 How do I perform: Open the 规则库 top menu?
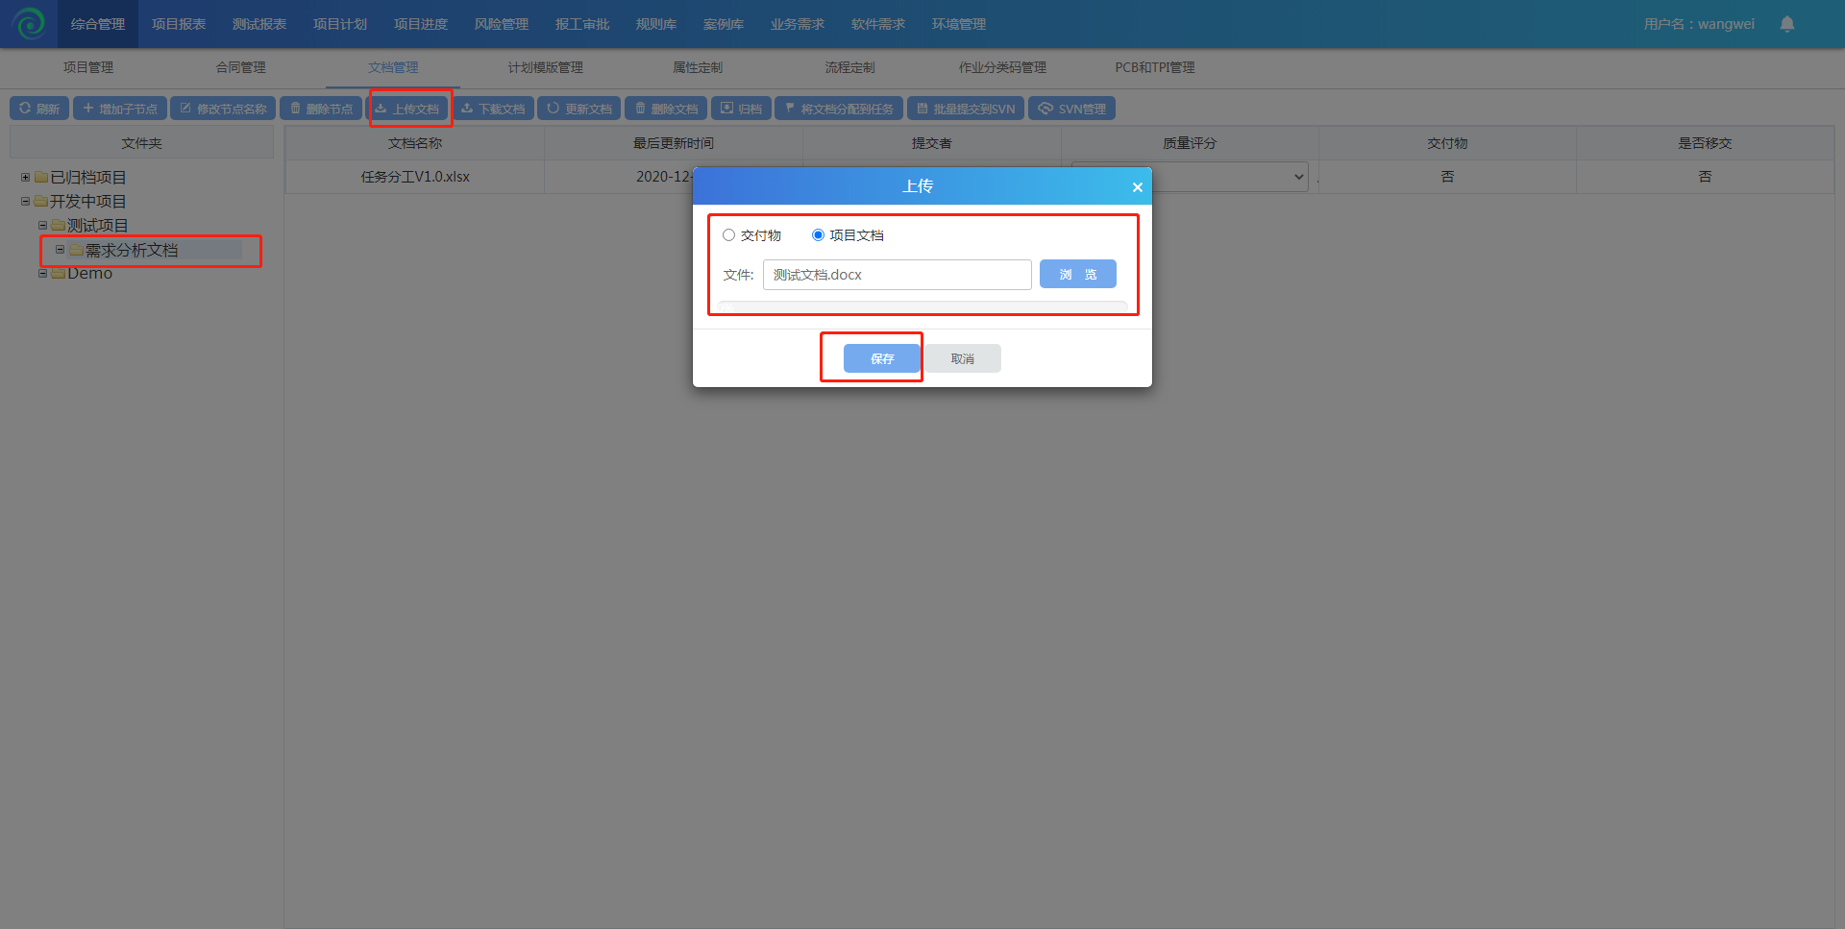656,24
